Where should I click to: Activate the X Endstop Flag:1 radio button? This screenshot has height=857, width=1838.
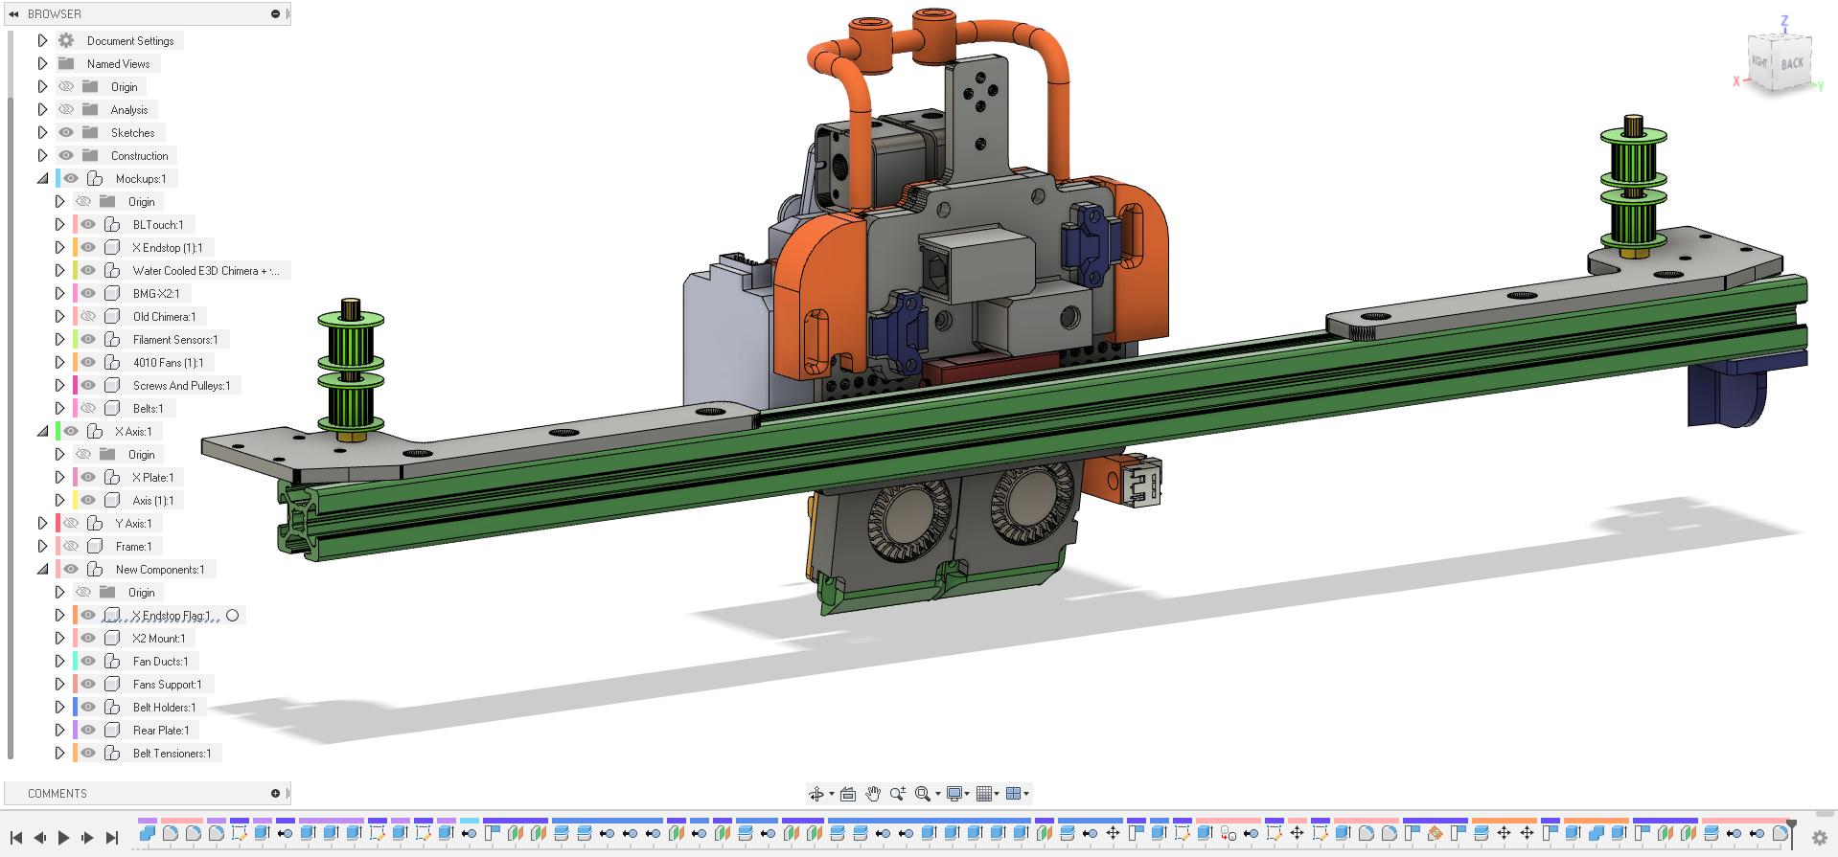pyautogui.click(x=233, y=615)
